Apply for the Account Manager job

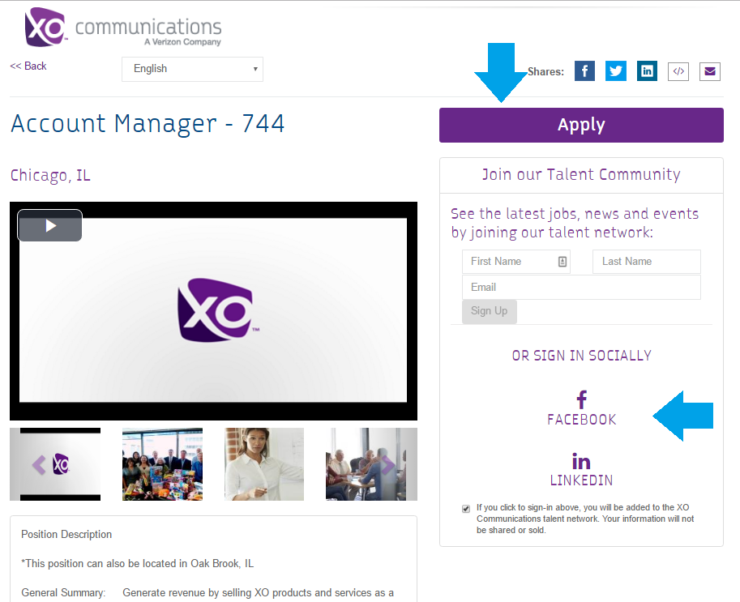coord(581,125)
